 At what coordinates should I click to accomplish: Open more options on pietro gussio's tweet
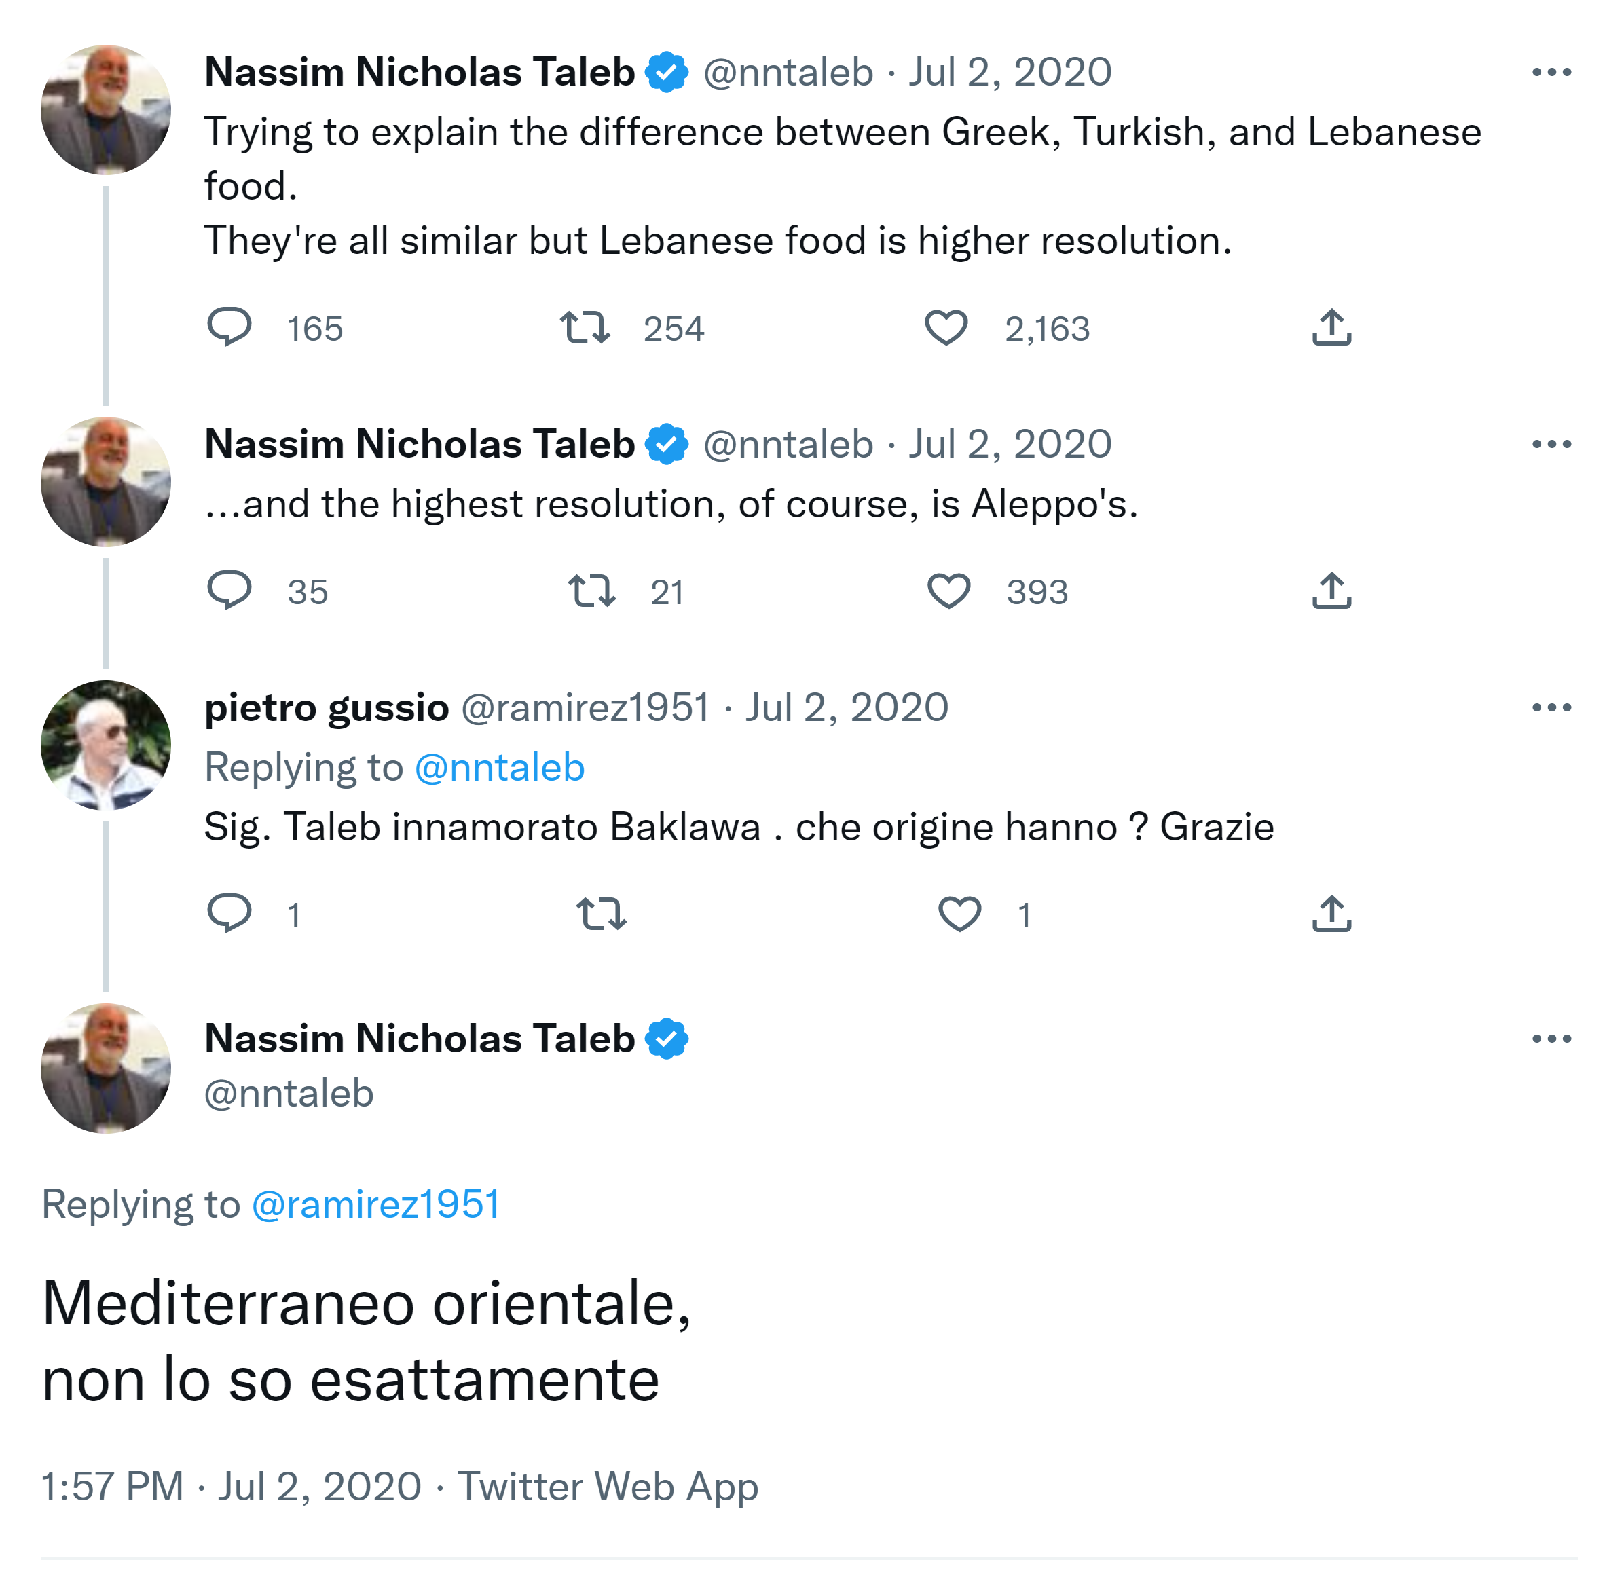click(x=1551, y=707)
